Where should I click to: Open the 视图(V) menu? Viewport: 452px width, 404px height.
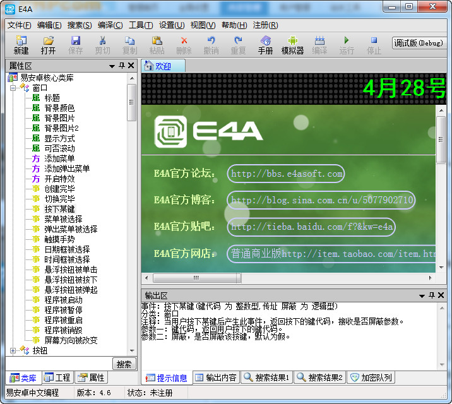tap(203, 25)
